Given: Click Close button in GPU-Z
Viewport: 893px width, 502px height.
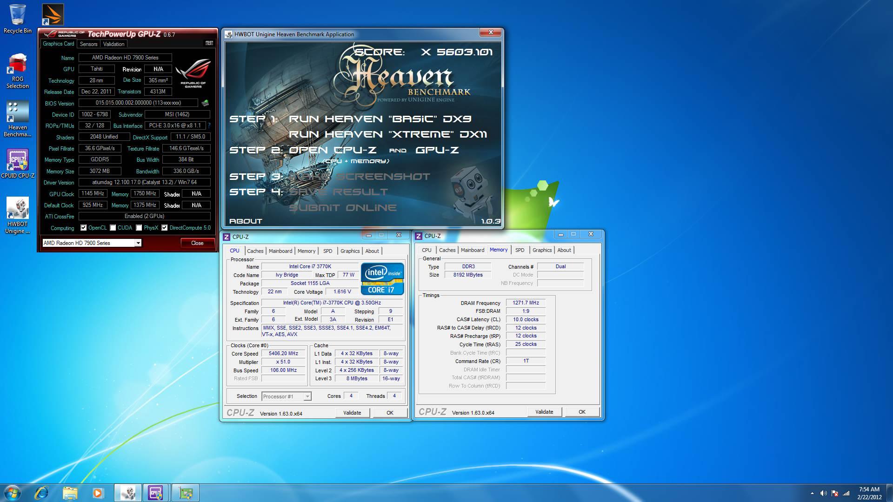Looking at the screenshot, I should (x=197, y=243).
